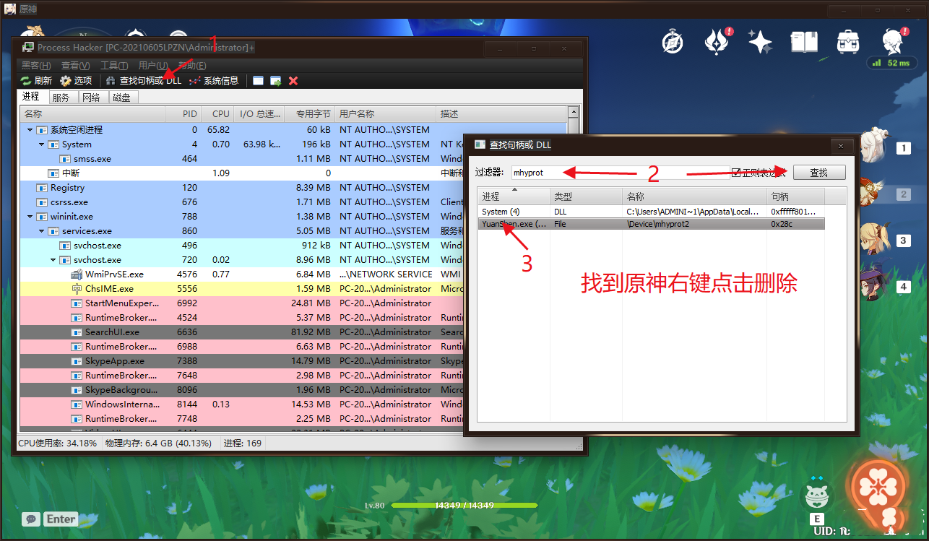Select the System (4) DLL result row
929x541 pixels.
tap(651, 212)
